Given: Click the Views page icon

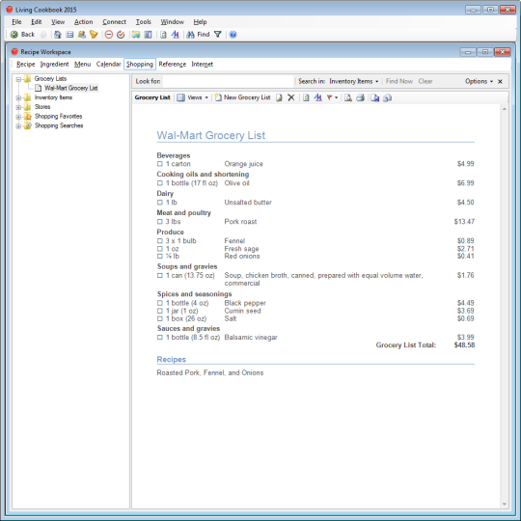Looking at the screenshot, I should (x=180, y=97).
